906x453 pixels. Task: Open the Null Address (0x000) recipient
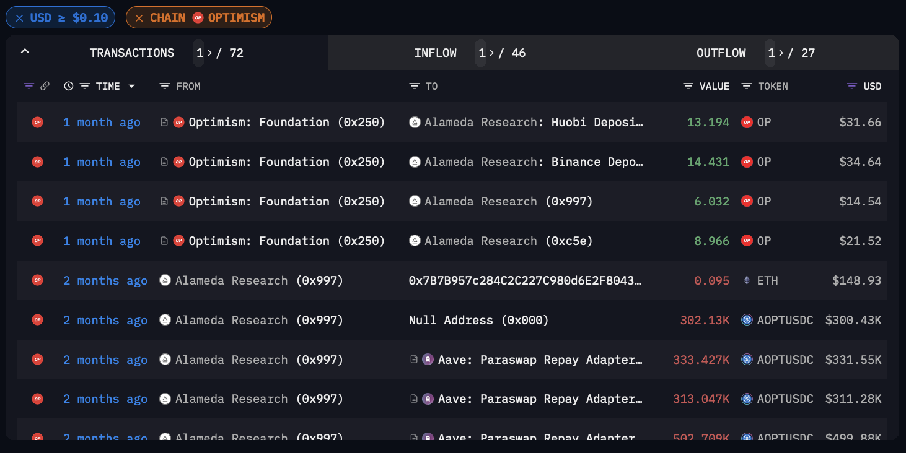[x=479, y=321]
